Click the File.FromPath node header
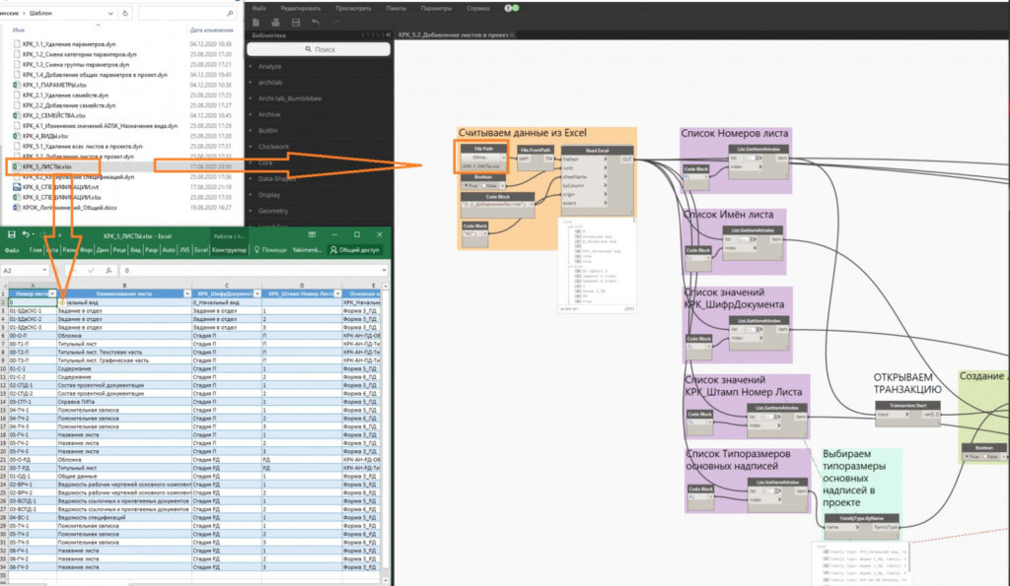The image size is (1010, 586). point(536,150)
